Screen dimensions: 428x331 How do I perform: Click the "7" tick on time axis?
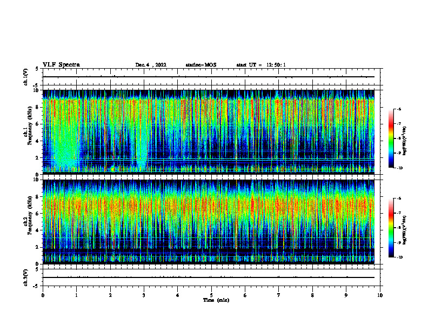point(279,295)
